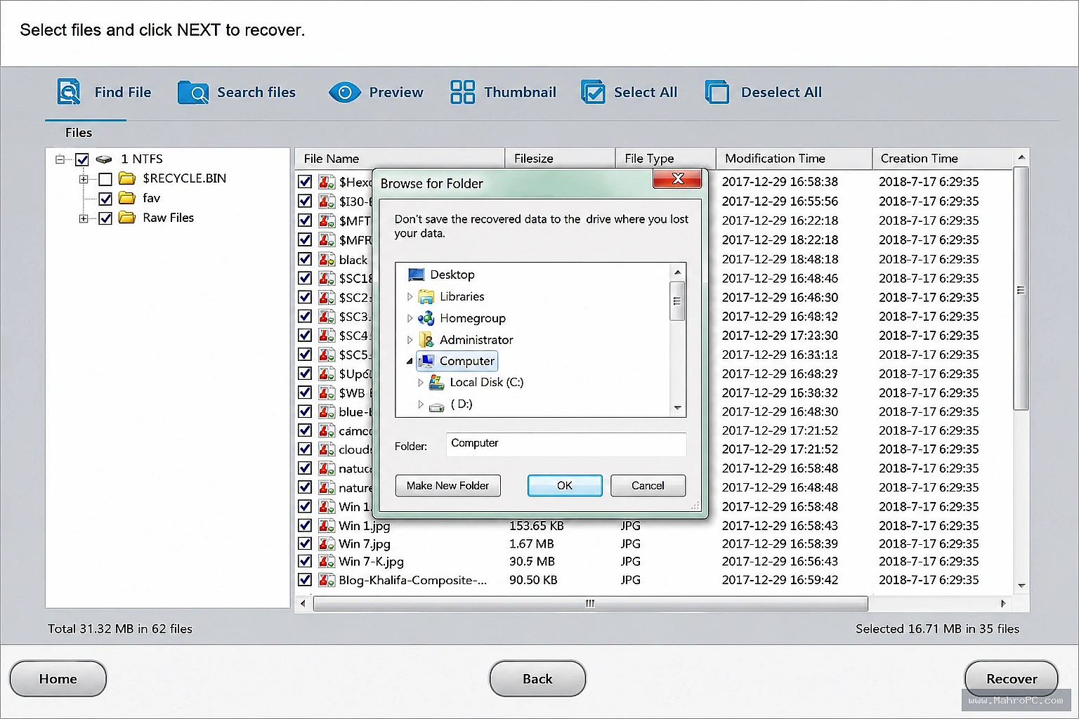Select the Files tab

[79, 133]
